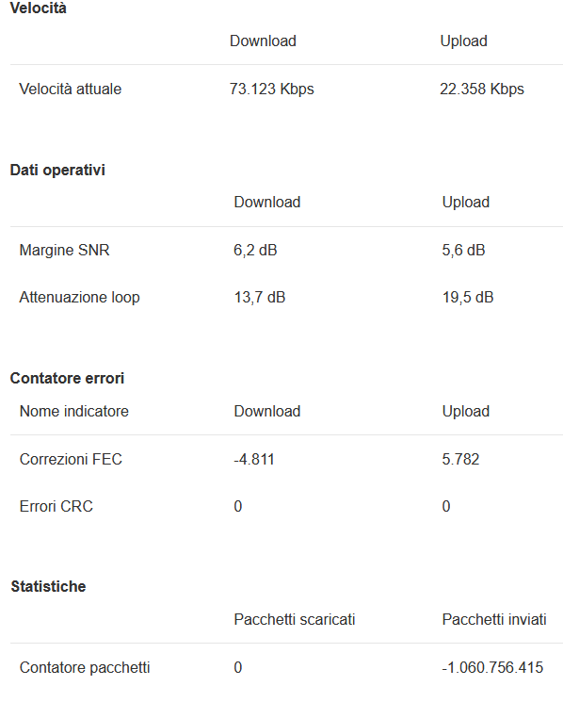Click the Correzioni FEC row label
563x702 pixels.
(x=71, y=459)
